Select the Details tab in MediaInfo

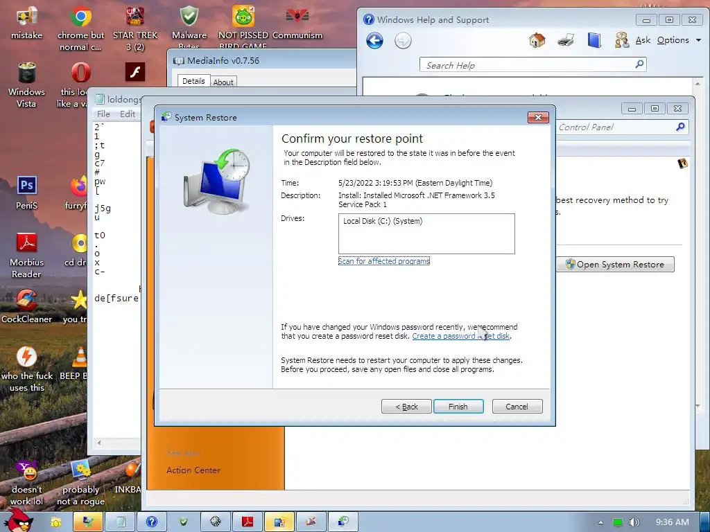pos(193,81)
